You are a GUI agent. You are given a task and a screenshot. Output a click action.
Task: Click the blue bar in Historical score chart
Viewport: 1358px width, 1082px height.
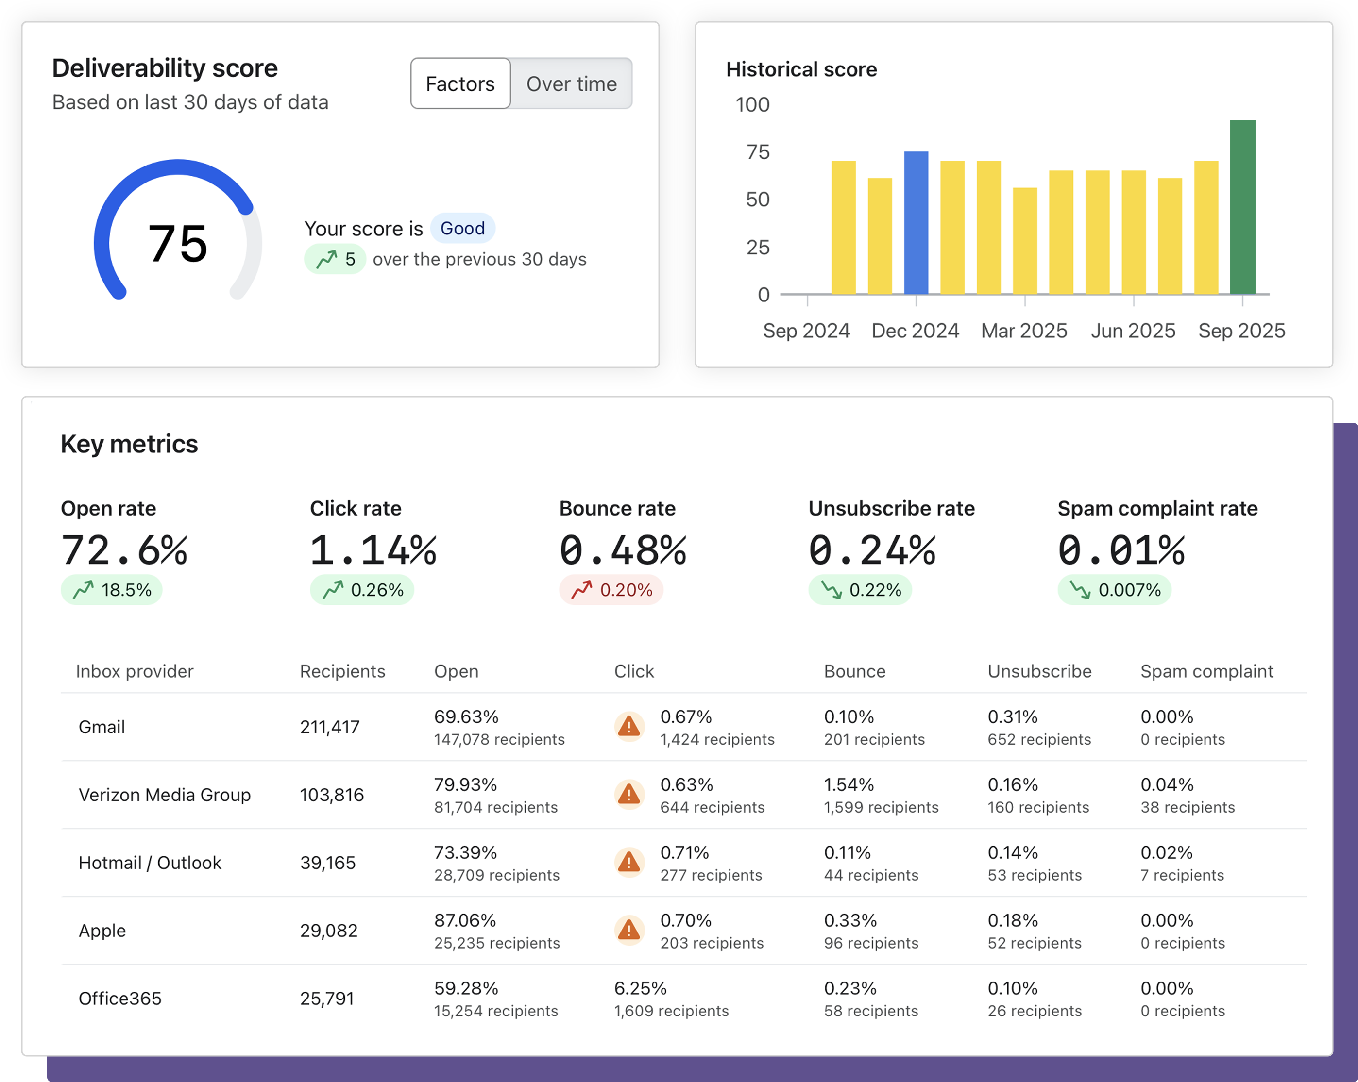point(916,223)
